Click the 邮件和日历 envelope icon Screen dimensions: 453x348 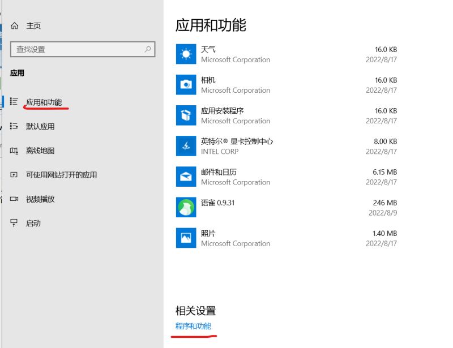[186, 176]
